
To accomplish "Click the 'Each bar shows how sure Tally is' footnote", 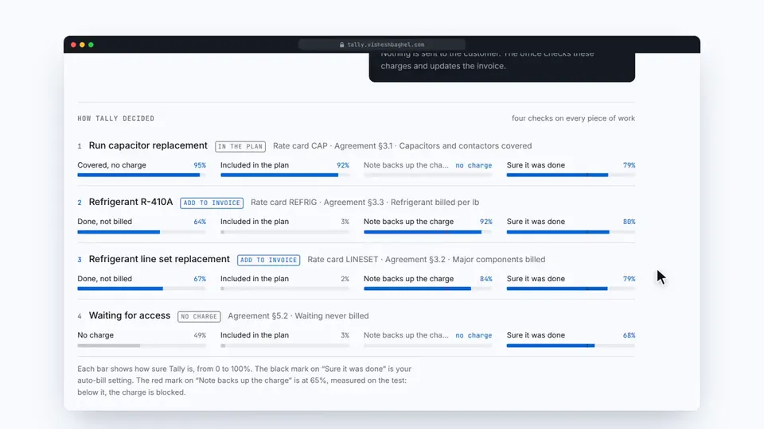I will (244, 381).
